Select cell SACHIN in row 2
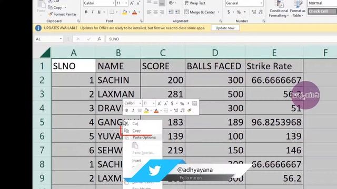Screen dimensions: 337x189 click(x=118, y=80)
